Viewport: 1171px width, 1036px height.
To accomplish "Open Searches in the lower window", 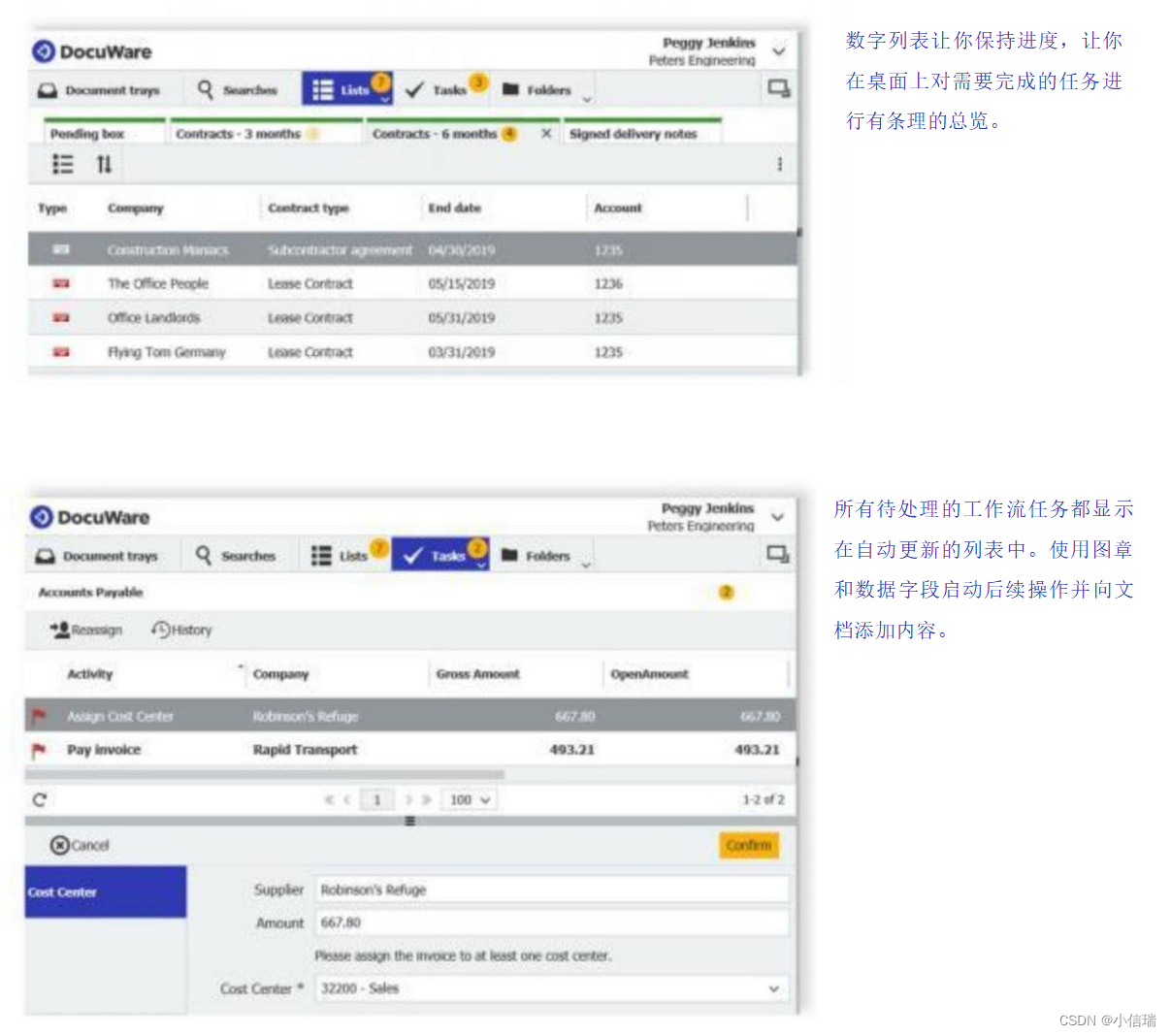I will (x=236, y=555).
